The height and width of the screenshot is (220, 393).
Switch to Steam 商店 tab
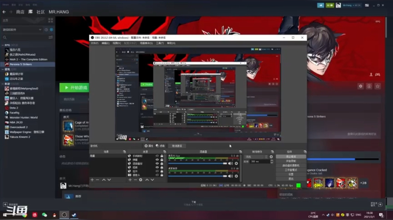click(x=20, y=12)
